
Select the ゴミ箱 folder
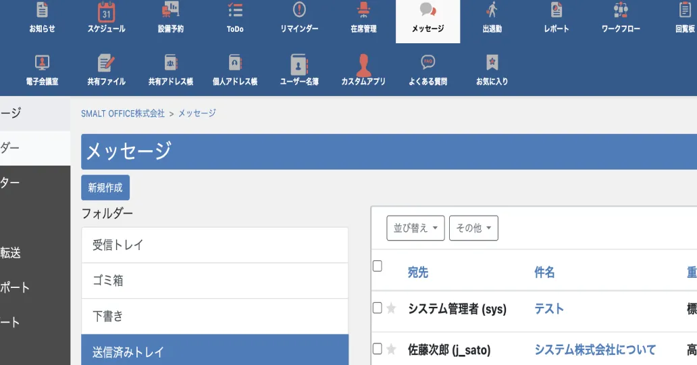coord(215,281)
